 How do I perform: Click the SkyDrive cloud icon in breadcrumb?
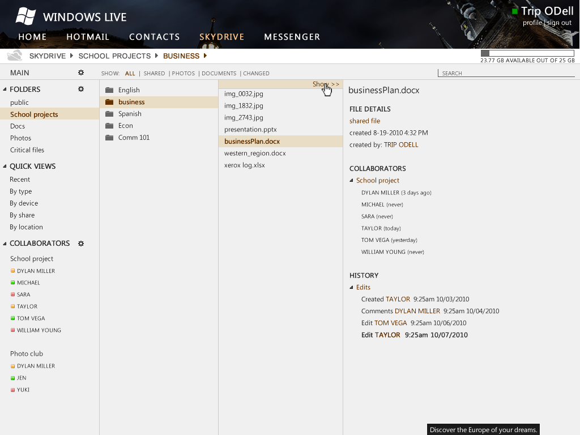(x=15, y=56)
